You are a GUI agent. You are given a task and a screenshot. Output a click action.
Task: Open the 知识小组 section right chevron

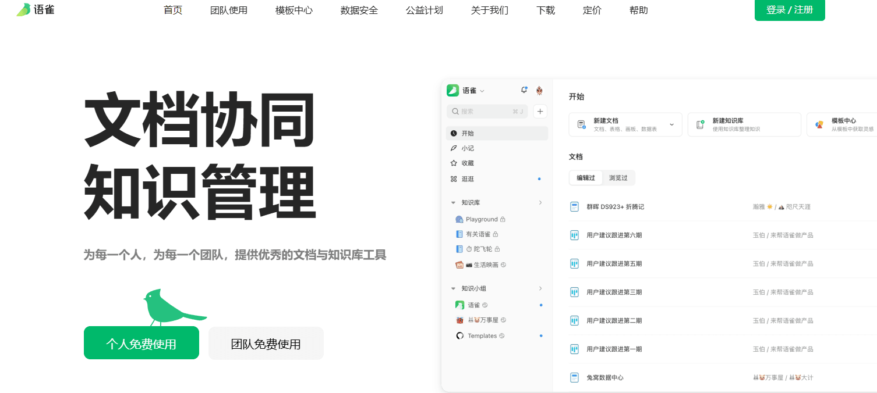tap(540, 288)
